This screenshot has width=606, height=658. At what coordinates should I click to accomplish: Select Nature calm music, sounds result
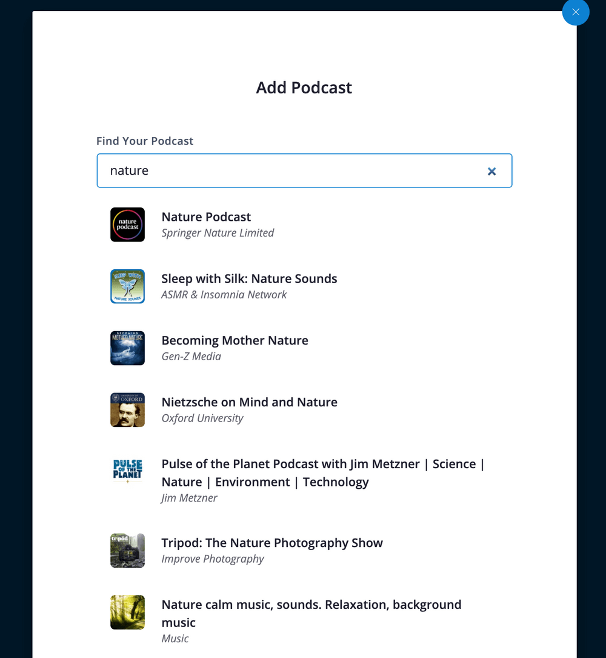pos(311,614)
